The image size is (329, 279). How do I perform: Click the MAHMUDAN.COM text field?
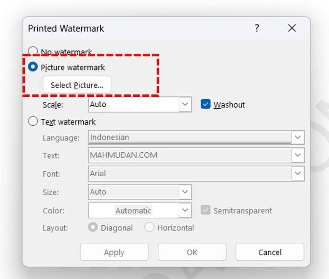[x=189, y=156]
